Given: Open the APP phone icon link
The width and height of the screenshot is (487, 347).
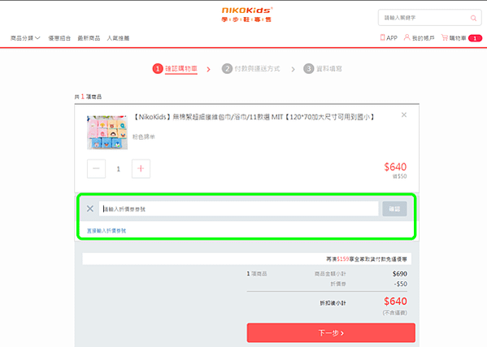Looking at the screenshot, I should 382,37.
